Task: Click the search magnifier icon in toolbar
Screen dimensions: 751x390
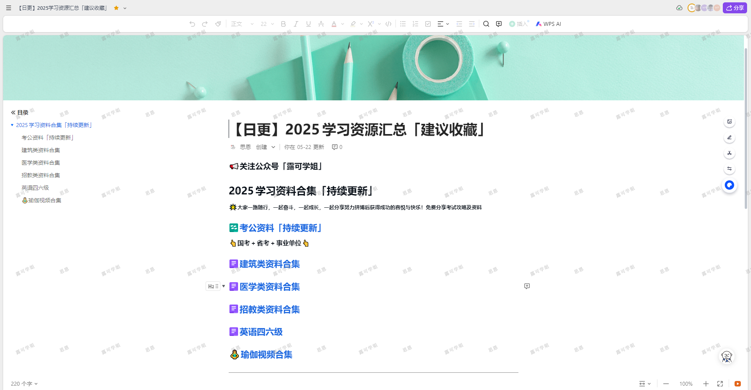Action: click(x=486, y=24)
